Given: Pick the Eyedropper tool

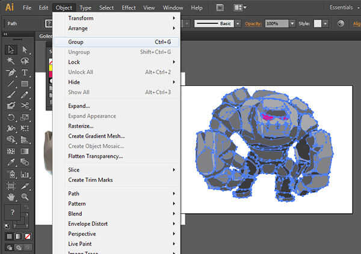Looking at the screenshot, I should [11, 162].
